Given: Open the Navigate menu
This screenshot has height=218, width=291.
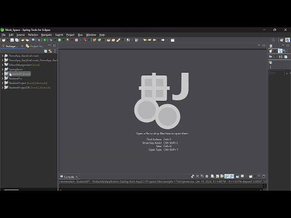Looking at the screenshot, I should click(46, 35).
